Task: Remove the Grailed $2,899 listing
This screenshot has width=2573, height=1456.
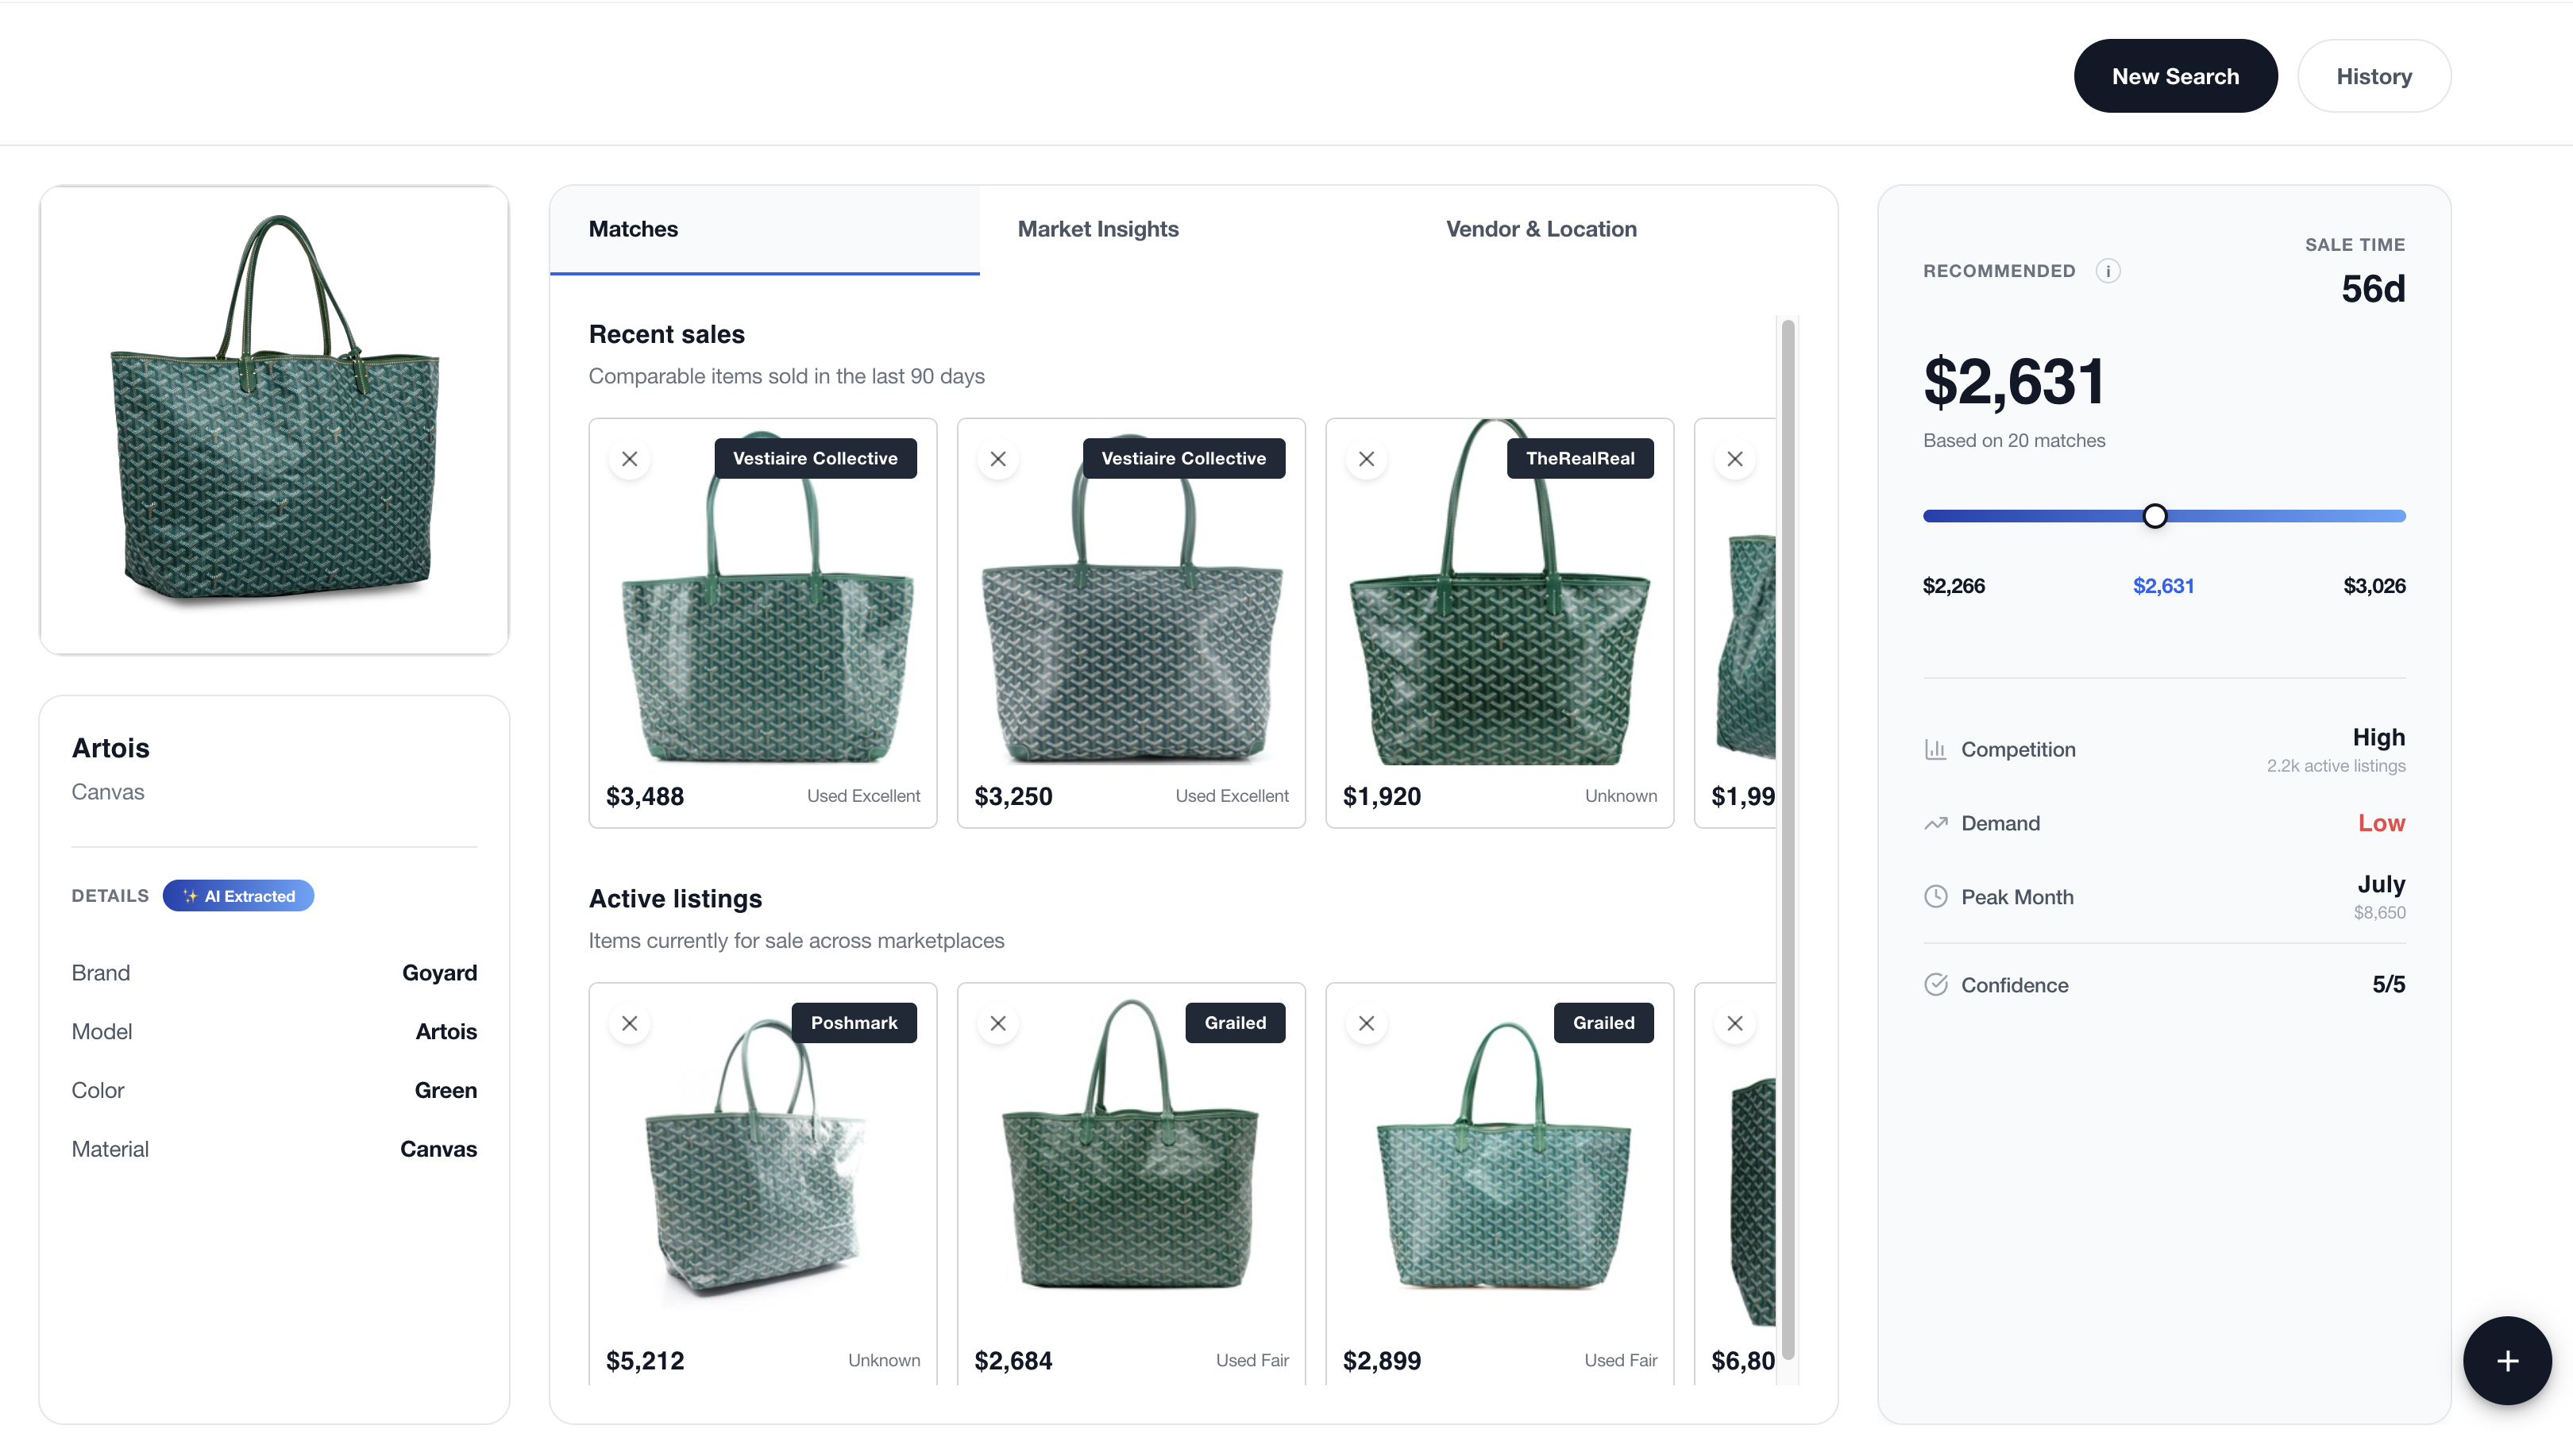Action: (1366, 1023)
